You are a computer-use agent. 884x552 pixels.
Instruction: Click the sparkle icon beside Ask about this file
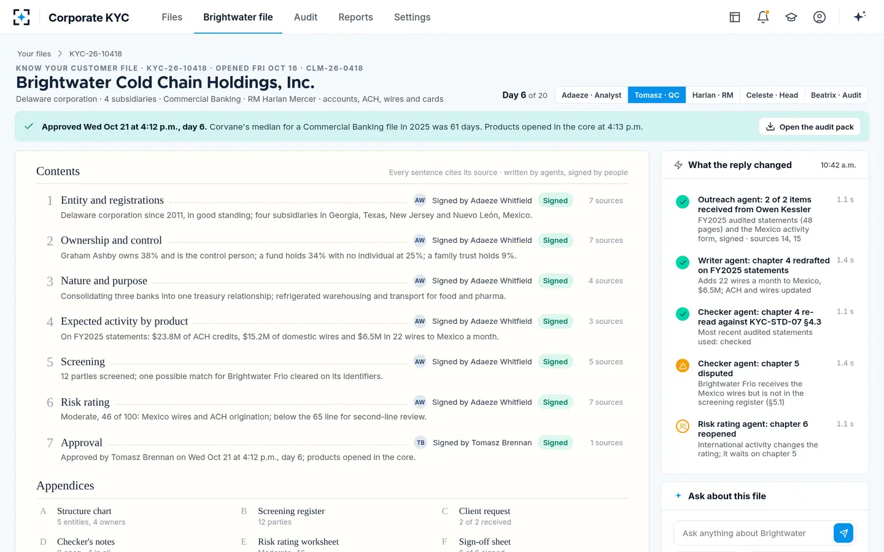coord(678,496)
